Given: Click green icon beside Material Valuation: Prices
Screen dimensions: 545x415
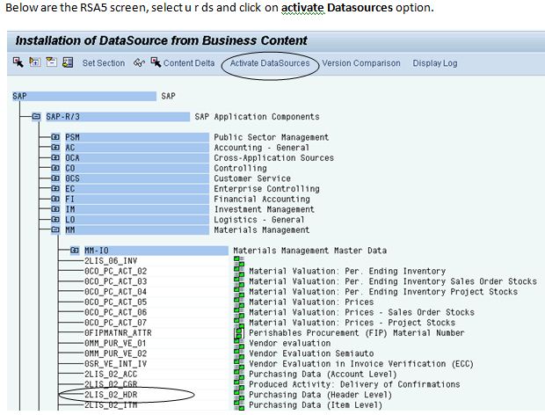Looking at the screenshot, I should [239, 302].
